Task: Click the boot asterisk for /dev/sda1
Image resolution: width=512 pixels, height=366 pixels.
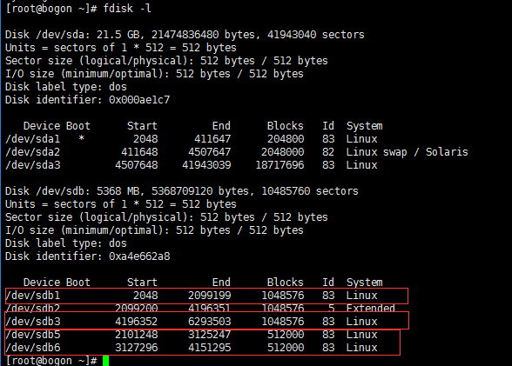Action: pos(81,138)
